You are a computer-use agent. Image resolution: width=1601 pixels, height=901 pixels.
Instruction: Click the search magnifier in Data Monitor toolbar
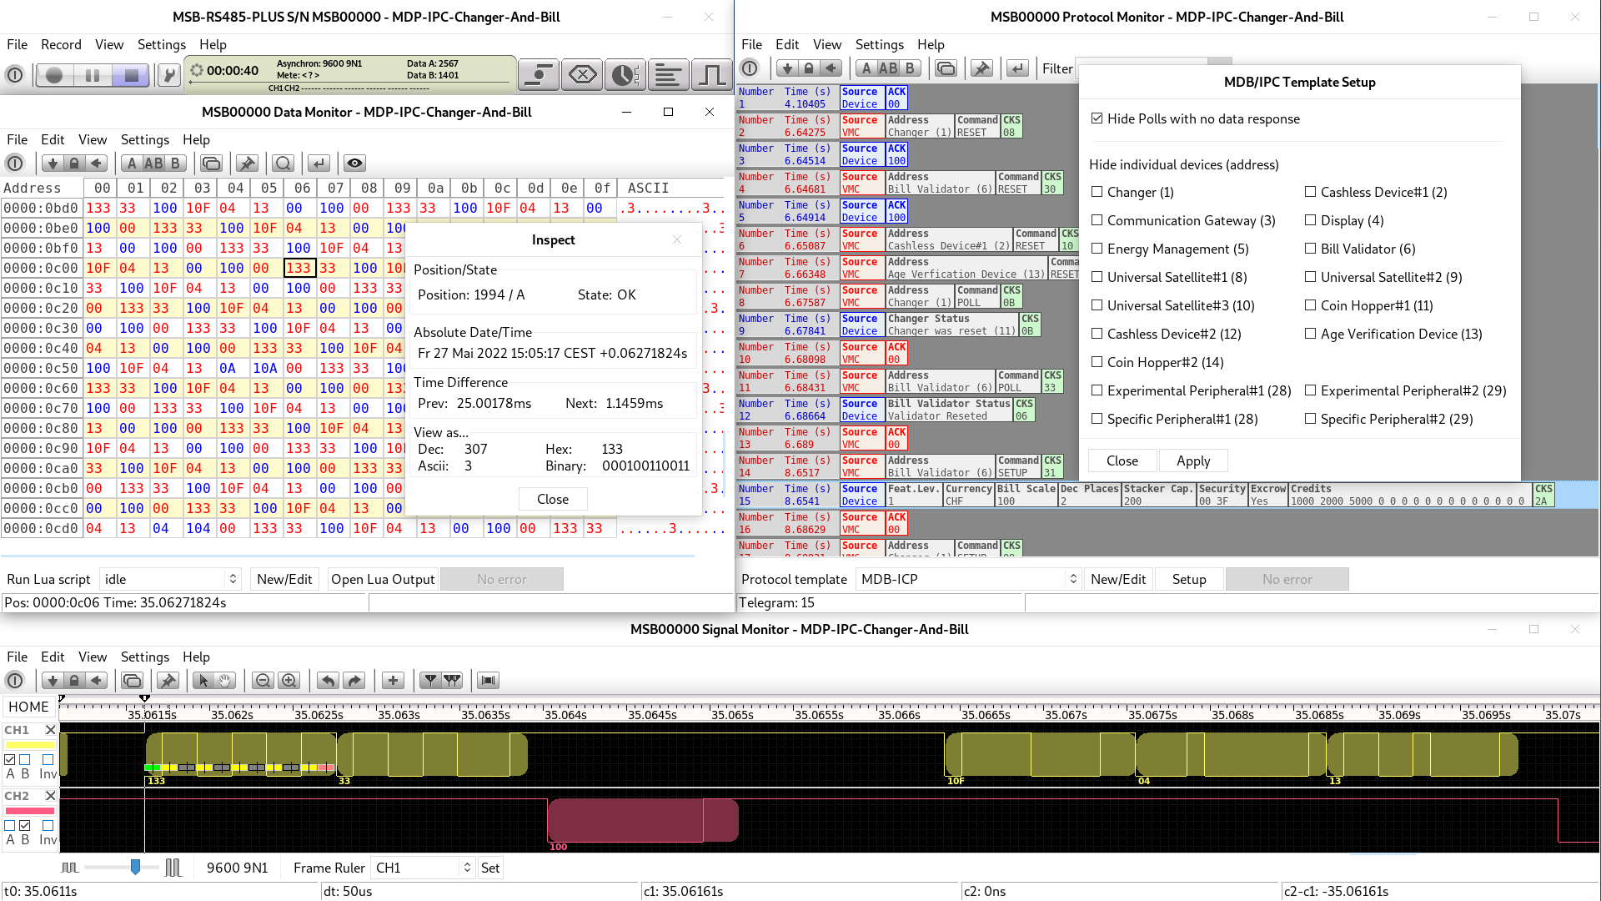point(283,164)
